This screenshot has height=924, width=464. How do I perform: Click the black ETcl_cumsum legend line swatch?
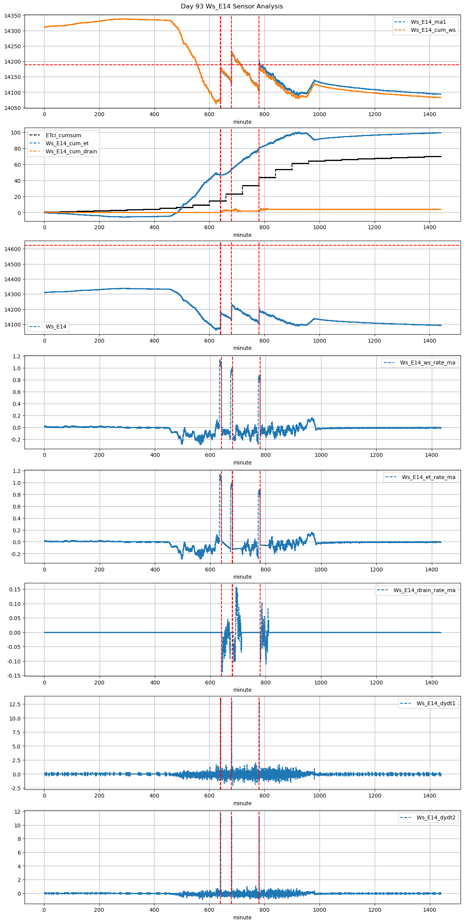point(35,135)
